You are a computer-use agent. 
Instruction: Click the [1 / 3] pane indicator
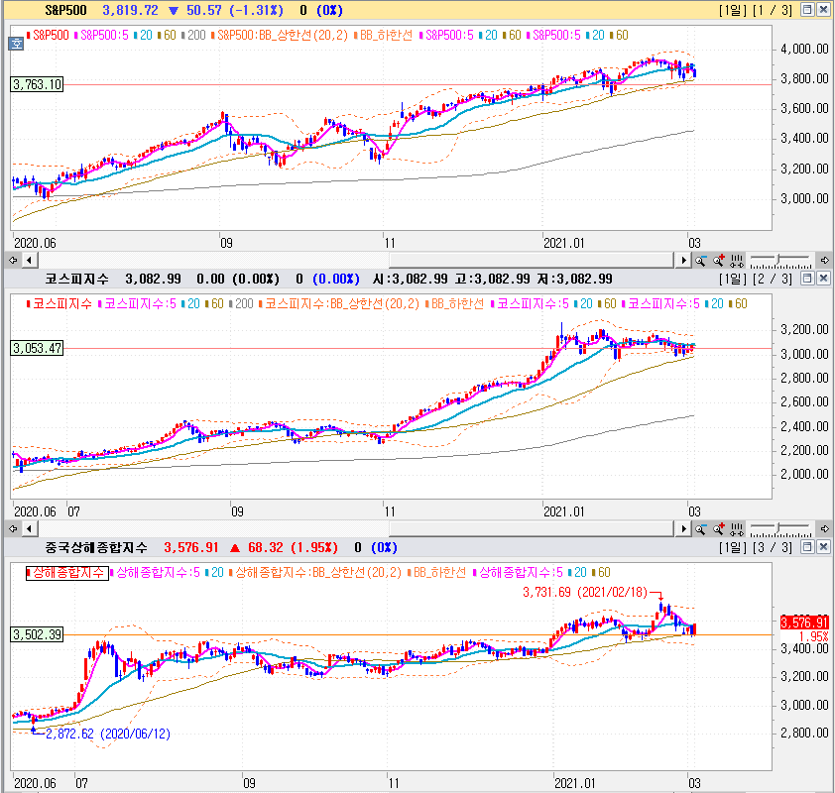[x=773, y=10]
